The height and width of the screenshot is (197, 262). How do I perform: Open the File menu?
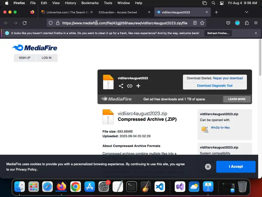click(x=33, y=3)
